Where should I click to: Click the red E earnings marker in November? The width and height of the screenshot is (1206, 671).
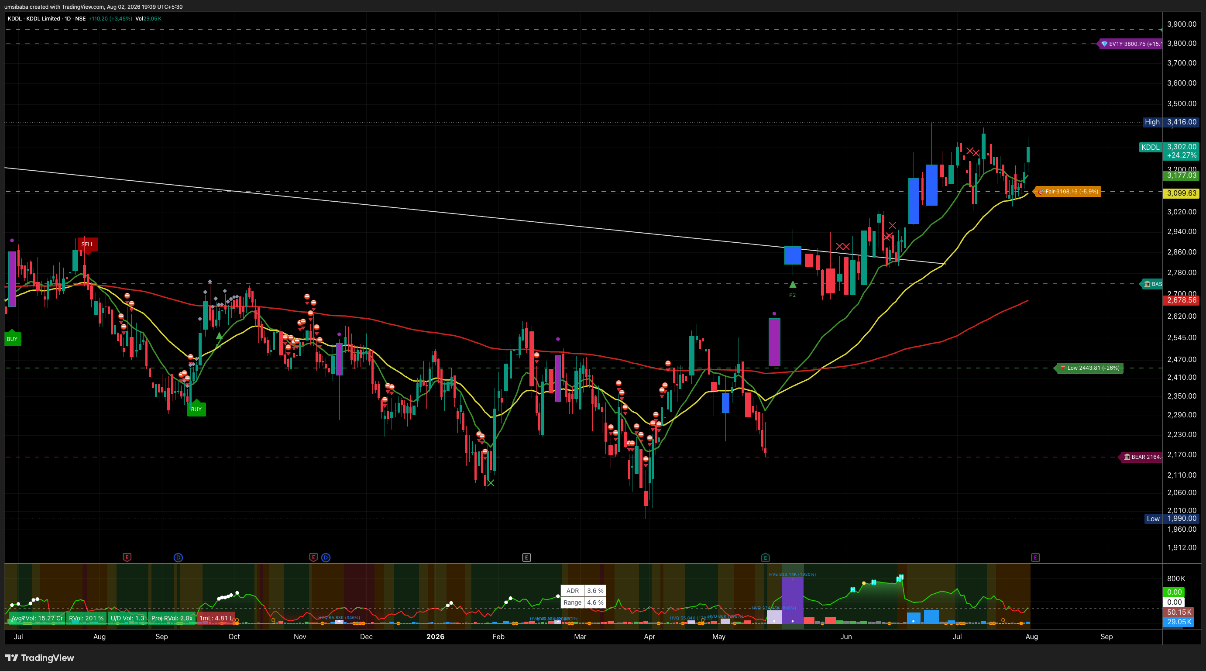coord(313,557)
